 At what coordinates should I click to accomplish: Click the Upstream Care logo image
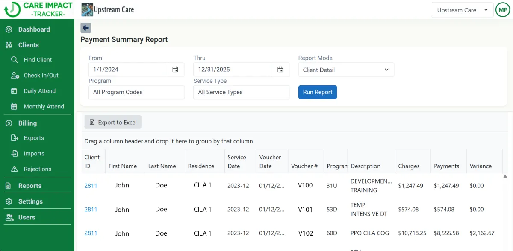[x=87, y=10]
